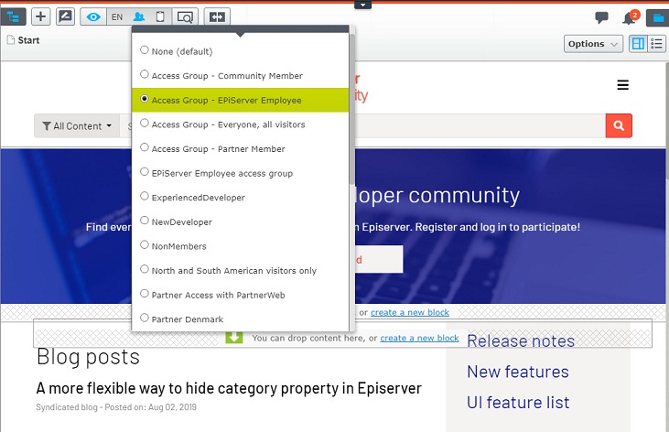Open the visitor groups people icon
Image resolution: width=669 pixels, height=432 pixels.
tap(139, 16)
